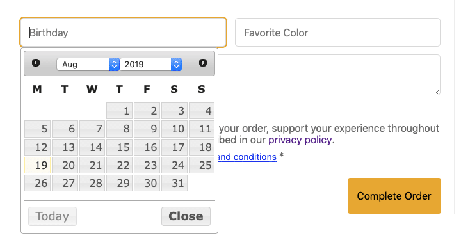Choose the 31st of August

[174, 183]
